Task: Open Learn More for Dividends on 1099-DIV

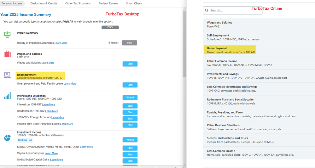Action: (51, 111)
